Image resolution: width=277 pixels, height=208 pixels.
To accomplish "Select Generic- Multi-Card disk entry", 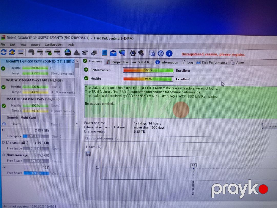I will [38, 121].
